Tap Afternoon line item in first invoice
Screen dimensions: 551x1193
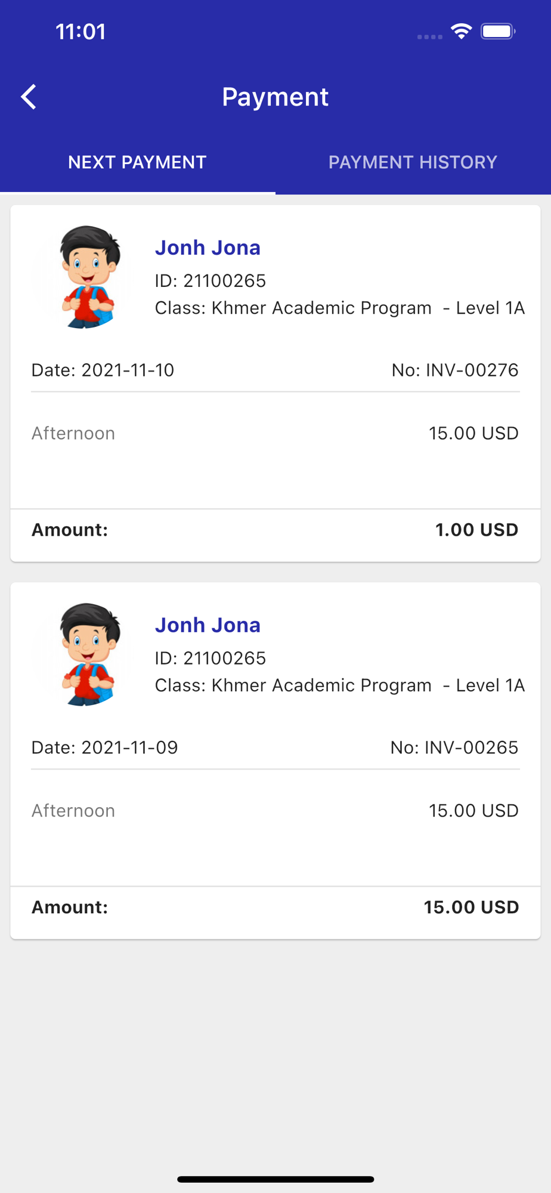pyautogui.click(x=73, y=433)
